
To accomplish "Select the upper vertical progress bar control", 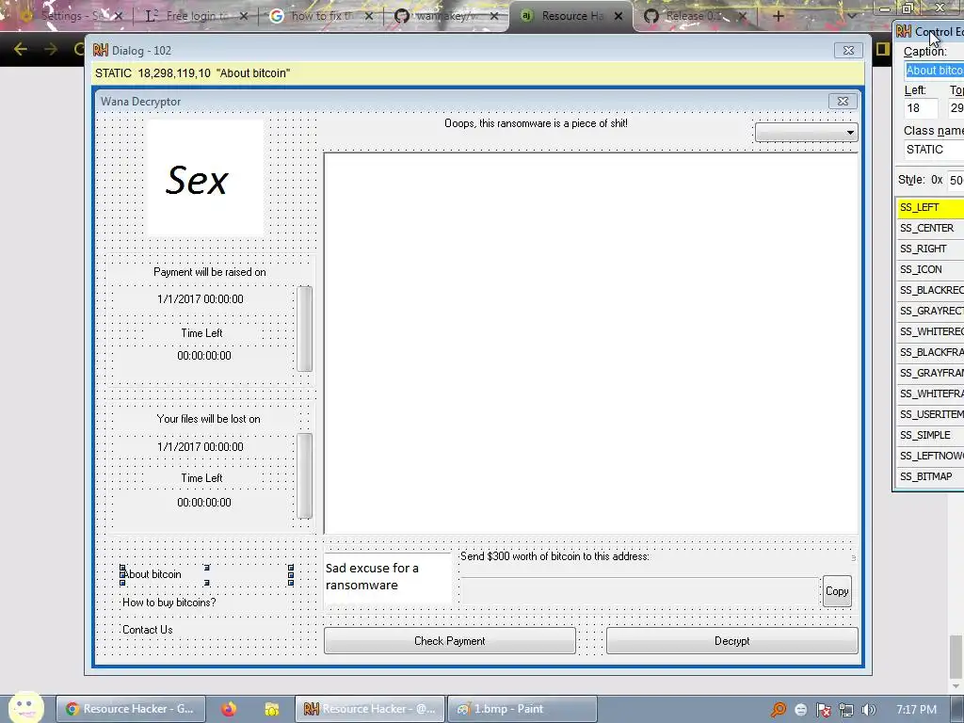I will (x=304, y=329).
